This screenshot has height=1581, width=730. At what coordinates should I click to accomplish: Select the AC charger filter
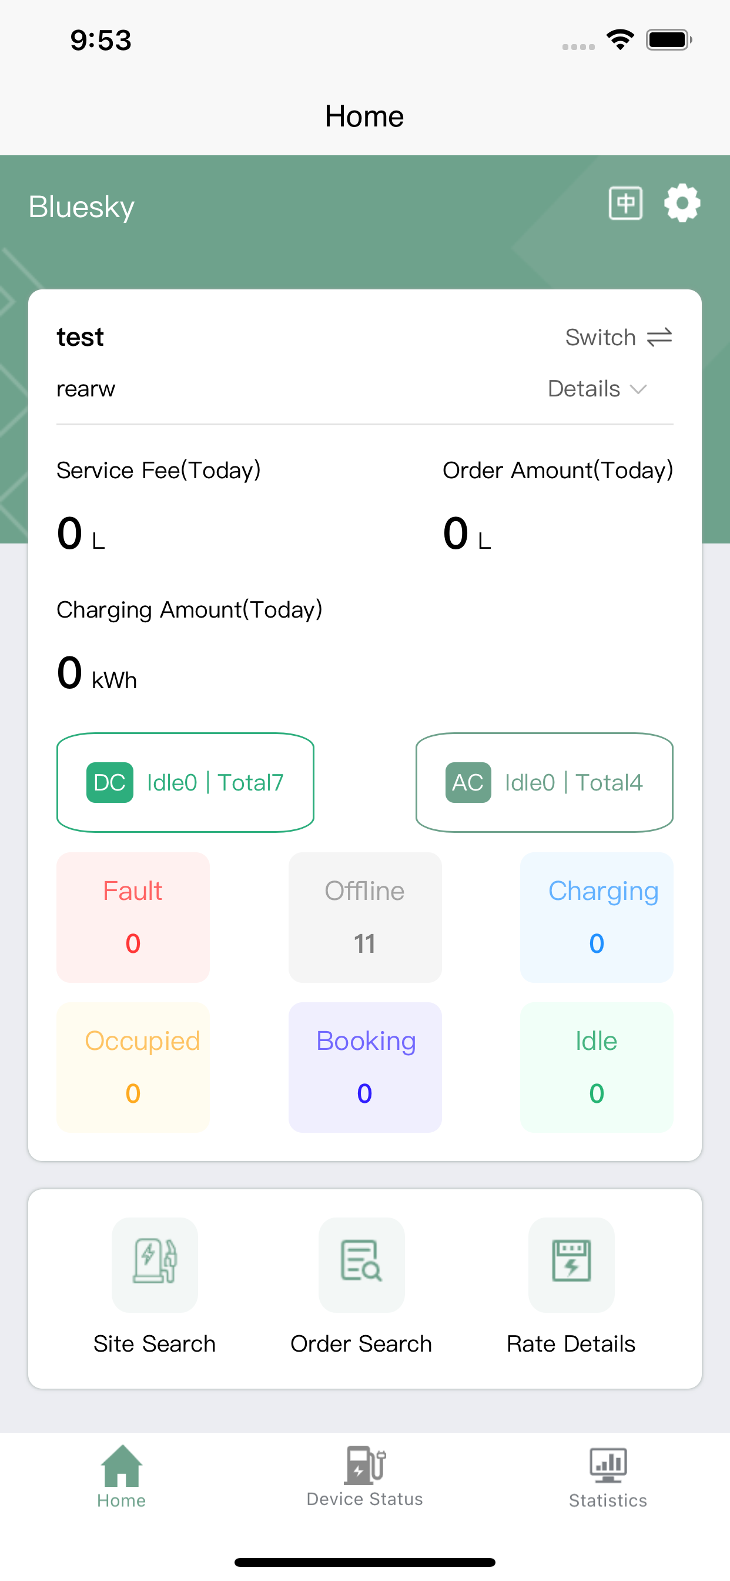pyautogui.click(x=544, y=782)
